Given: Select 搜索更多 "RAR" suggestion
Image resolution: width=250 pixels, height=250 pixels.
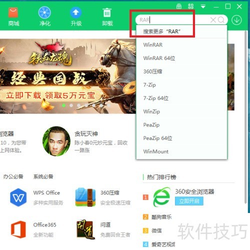Looking at the screenshot, I should click(181, 31).
